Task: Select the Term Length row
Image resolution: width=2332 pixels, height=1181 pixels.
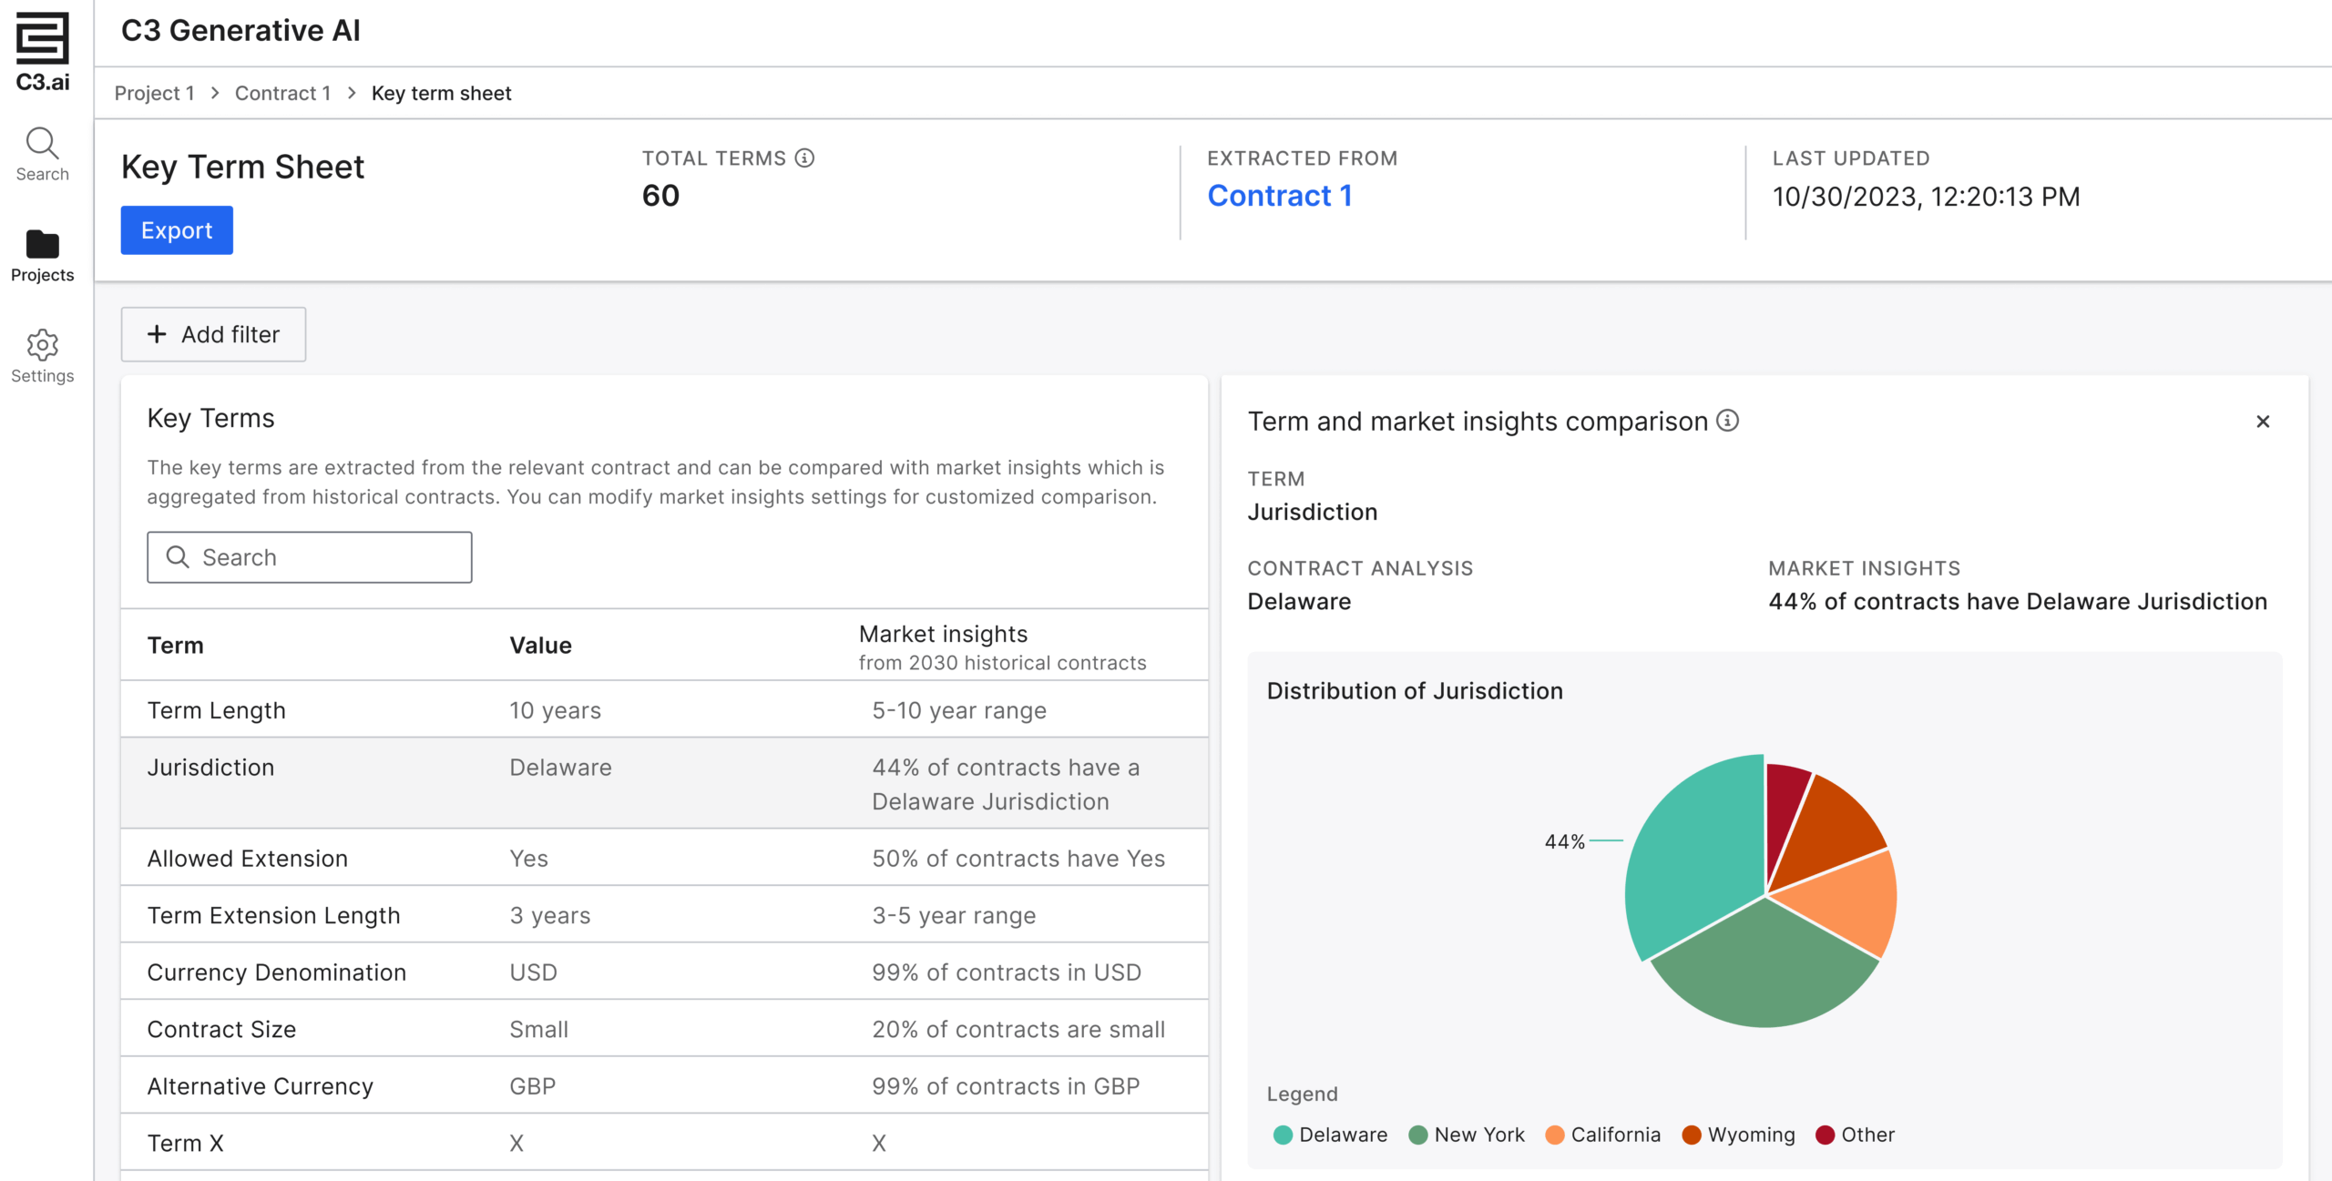Action: pos(664,709)
